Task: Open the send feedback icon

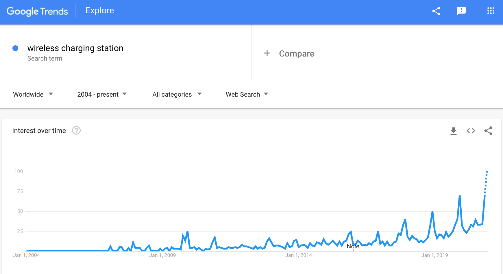Action: (461, 11)
